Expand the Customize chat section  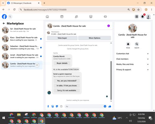132,54
